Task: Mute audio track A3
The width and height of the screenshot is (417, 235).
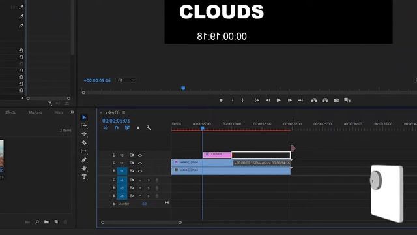Action: 140,196
